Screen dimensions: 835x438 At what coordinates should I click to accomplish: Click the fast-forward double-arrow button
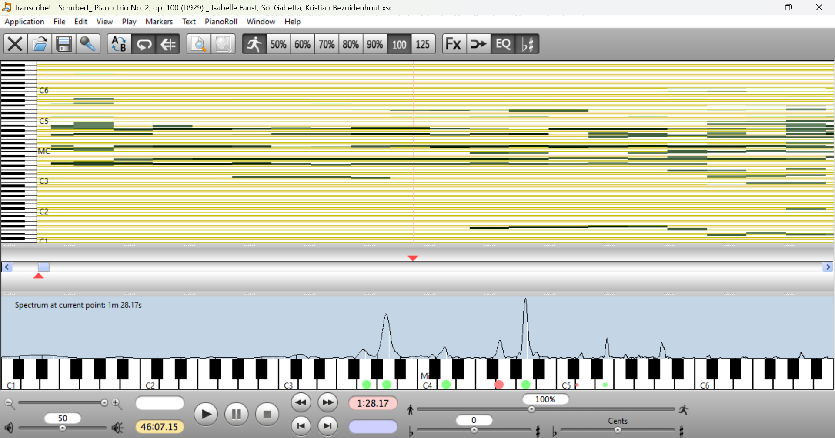click(x=328, y=403)
